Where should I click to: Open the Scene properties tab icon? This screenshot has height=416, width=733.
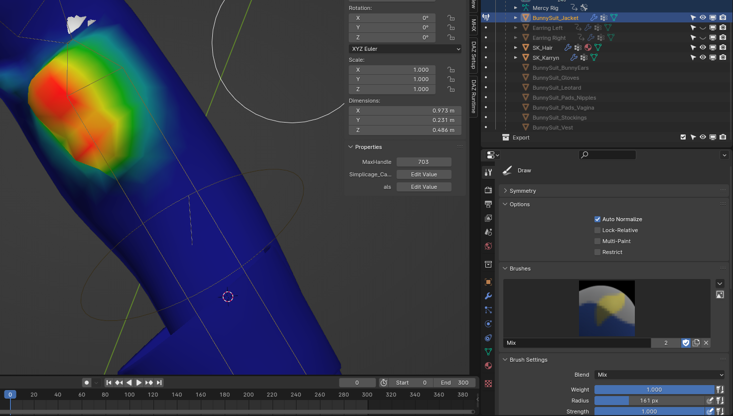[x=488, y=232]
